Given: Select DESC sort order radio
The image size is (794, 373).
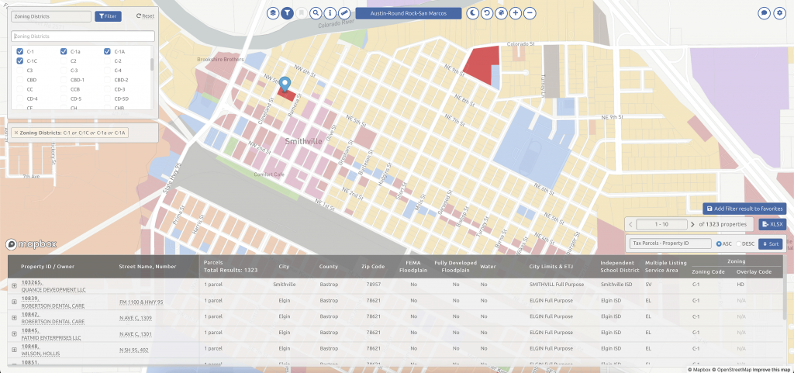Looking at the screenshot, I should pyautogui.click(x=738, y=244).
